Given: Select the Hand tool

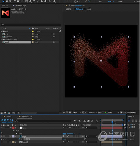Looking at the screenshot, I should 7,1.
